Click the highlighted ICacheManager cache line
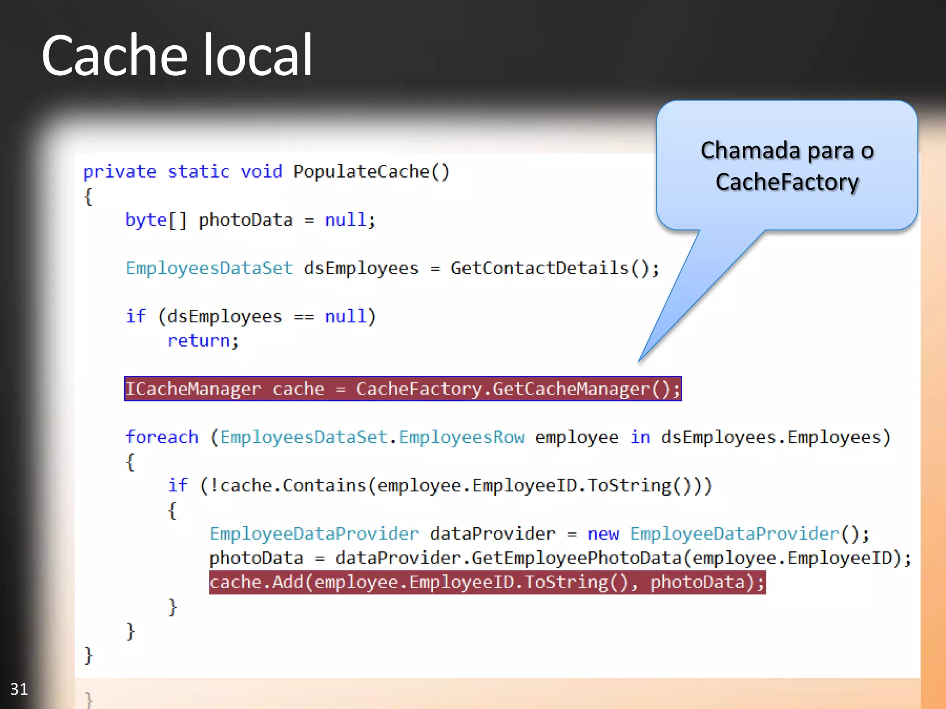 402,389
